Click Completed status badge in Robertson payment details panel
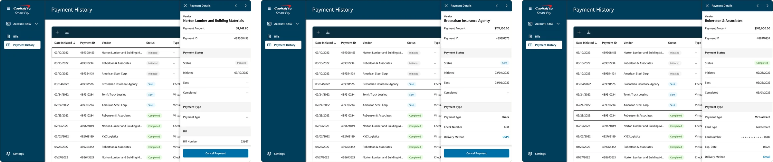Image resolution: width=773 pixels, height=162 pixels. (x=762, y=63)
